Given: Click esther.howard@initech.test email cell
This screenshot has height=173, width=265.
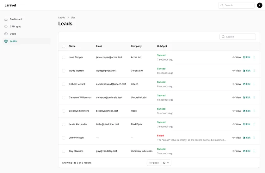Looking at the screenshot, I should 111,84.
